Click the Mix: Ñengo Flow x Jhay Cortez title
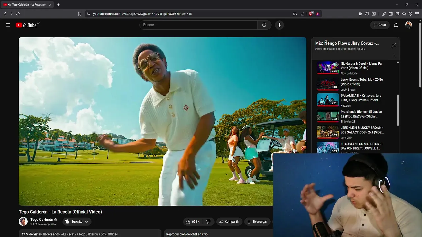This screenshot has height=237, width=422. pyautogui.click(x=347, y=43)
